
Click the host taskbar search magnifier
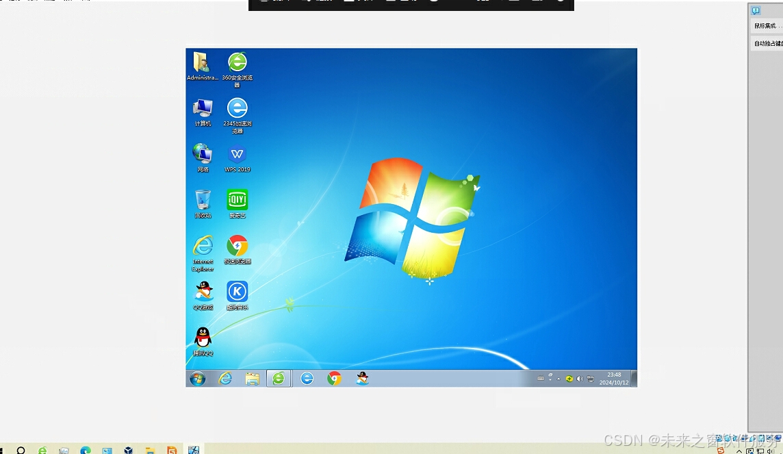(21, 451)
